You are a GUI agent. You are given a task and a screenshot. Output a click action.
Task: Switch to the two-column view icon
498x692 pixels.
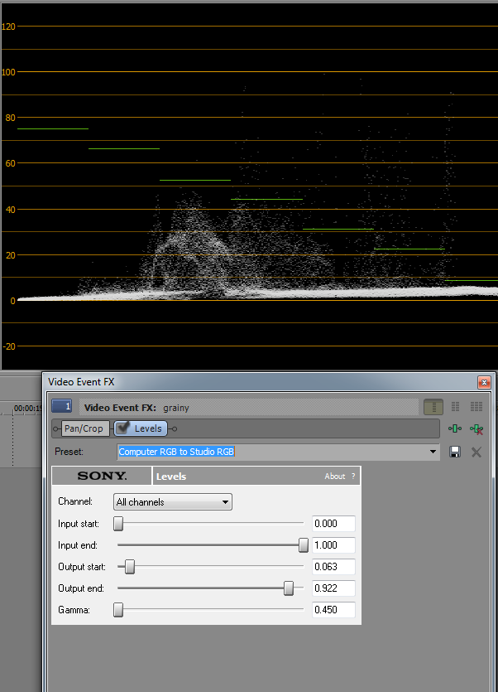[455, 407]
